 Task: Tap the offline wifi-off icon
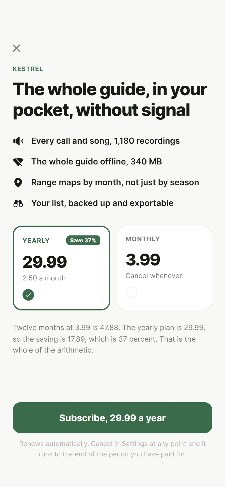coord(18,162)
